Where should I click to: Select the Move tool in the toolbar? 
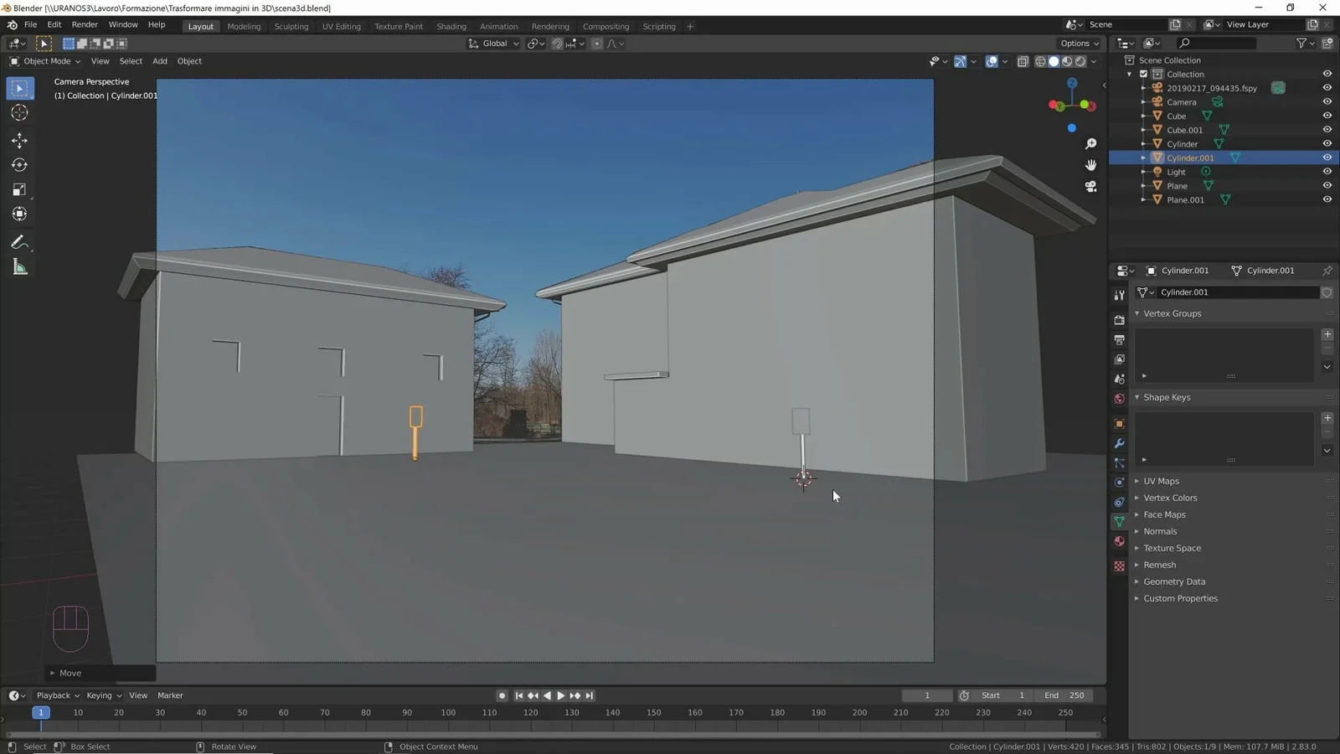[19, 141]
